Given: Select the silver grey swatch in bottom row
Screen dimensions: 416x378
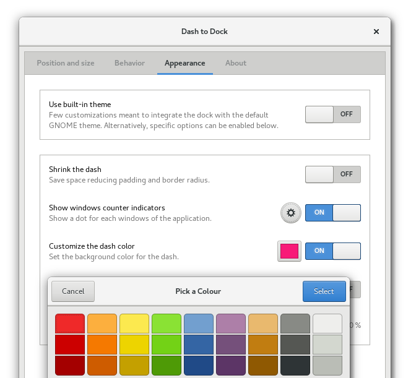Looking at the screenshot, I should click(327, 366).
